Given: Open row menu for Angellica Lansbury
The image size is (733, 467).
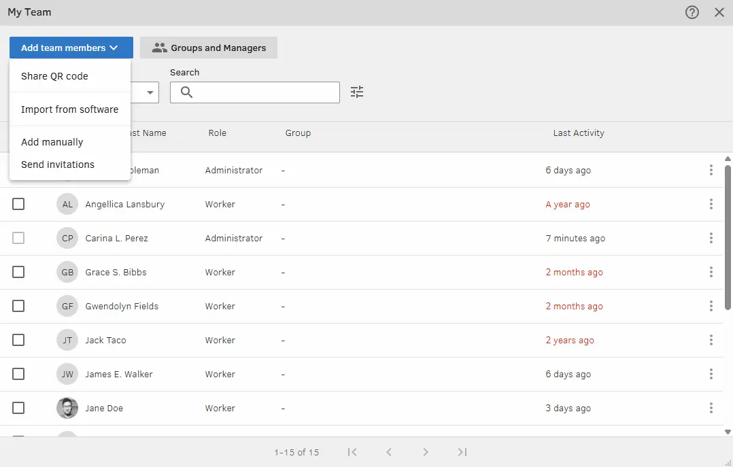Looking at the screenshot, I should coord(711,204).
